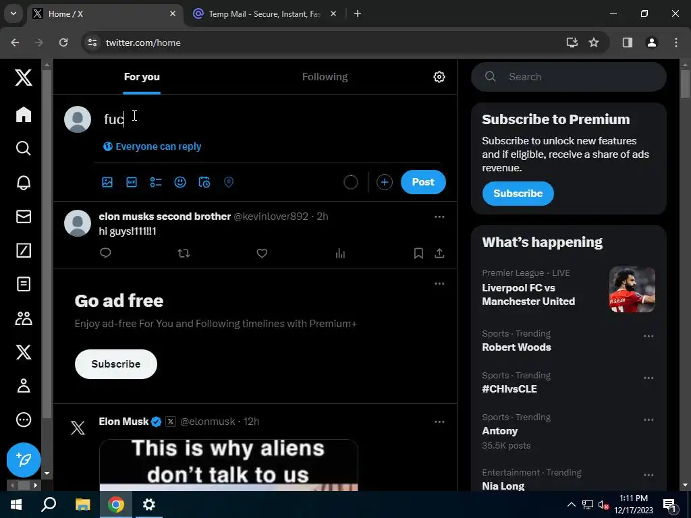The image size is (691, 518).
Task: Click the character count progress circle
Action: (x=351, y=182)
